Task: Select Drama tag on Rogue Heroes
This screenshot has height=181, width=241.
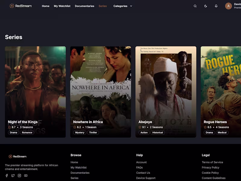Action: pyautogui.click(x=209, y=132)
